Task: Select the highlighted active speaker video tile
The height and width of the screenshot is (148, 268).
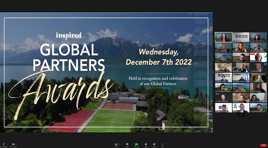Action: tap(223, 37)
